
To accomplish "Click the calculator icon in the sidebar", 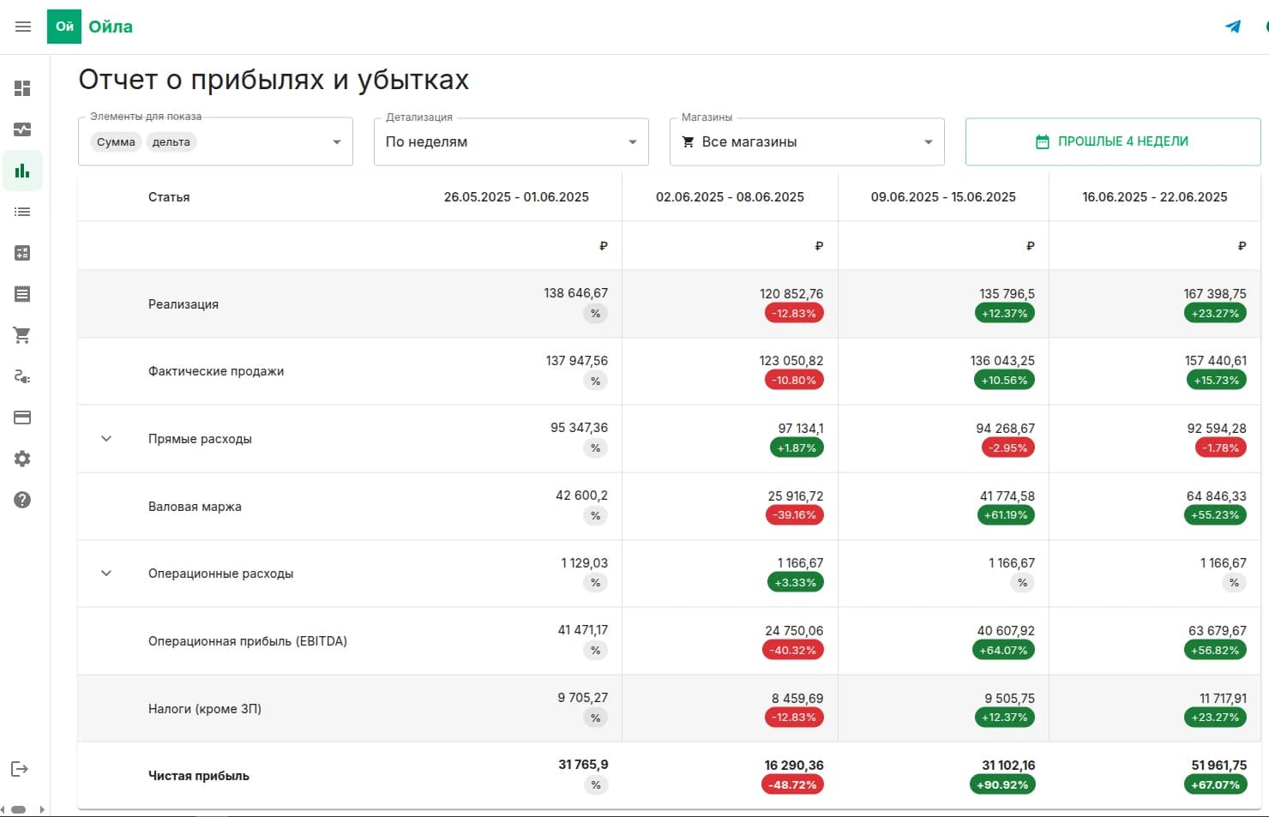I will coord(22,253).
